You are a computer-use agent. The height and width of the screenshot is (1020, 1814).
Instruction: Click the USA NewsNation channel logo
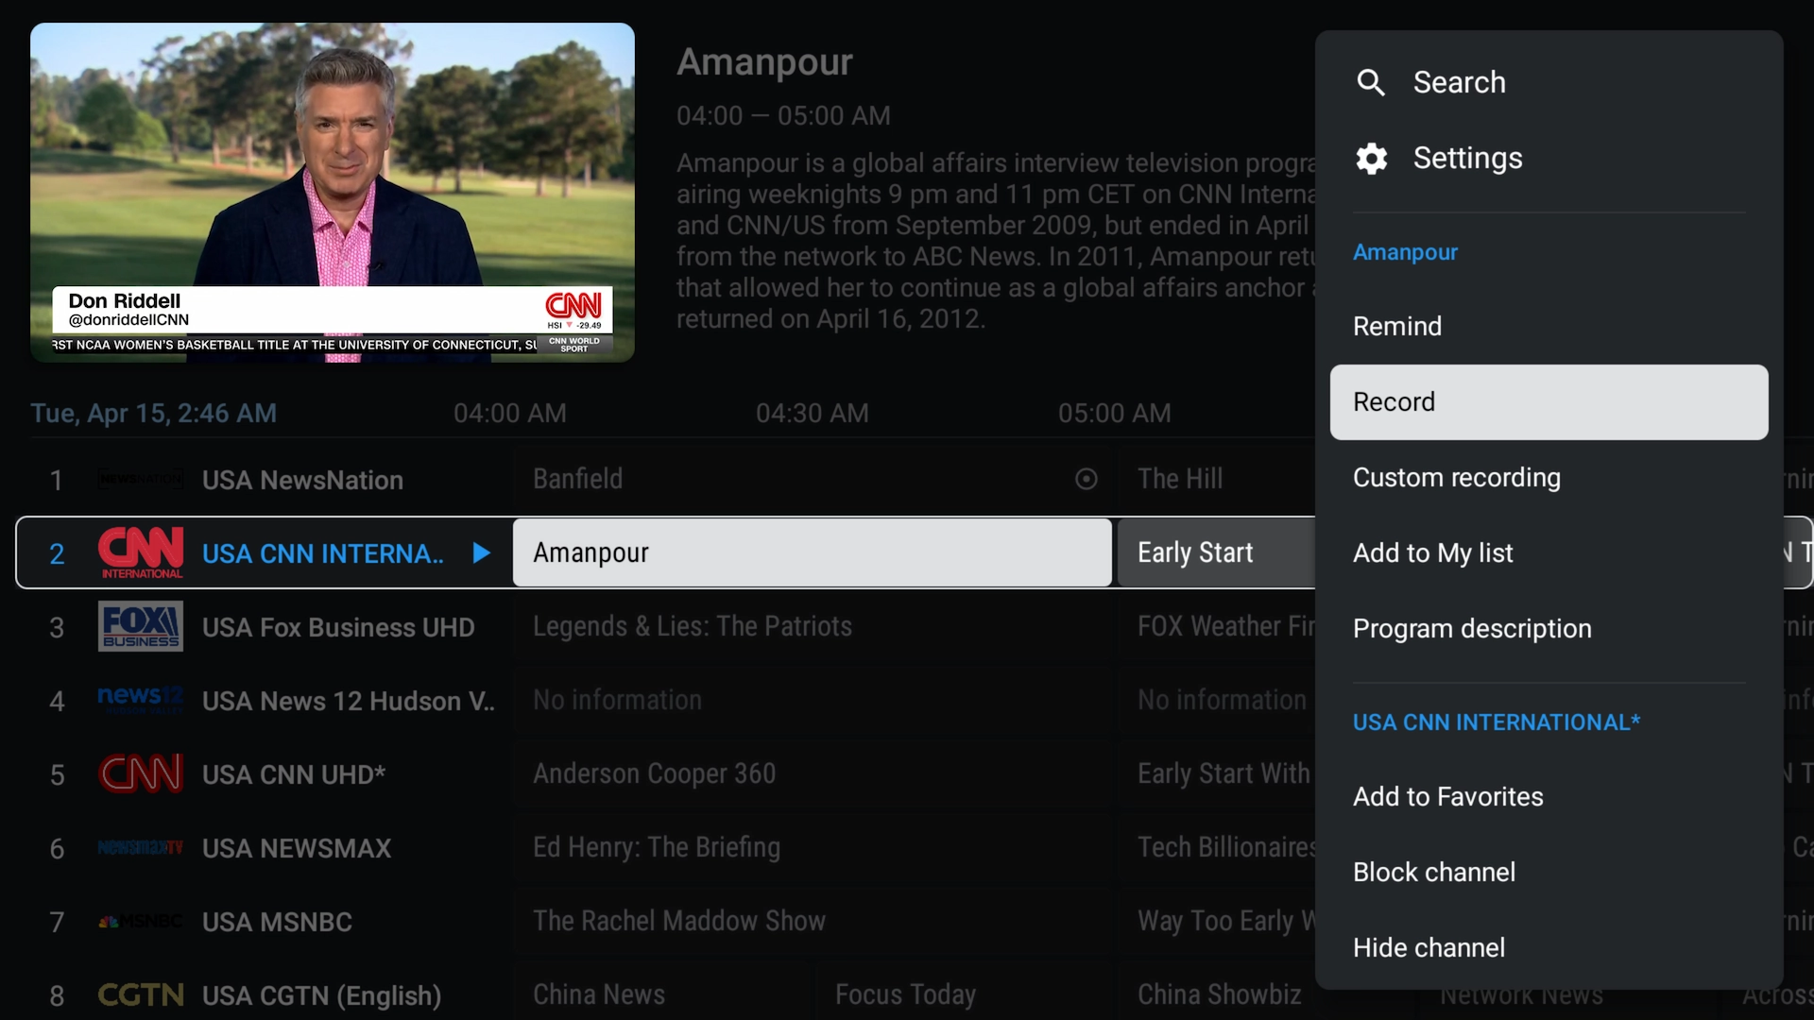click(141, 480)
